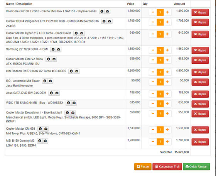
Task: Open info icon for MSI B150 Gaming M3
Action: (40, 141)
